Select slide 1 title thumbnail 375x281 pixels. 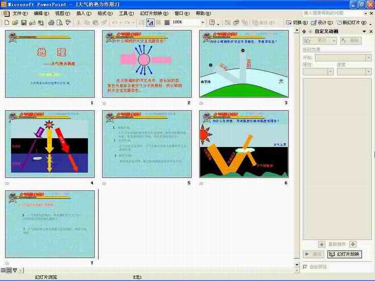[50, 64]
